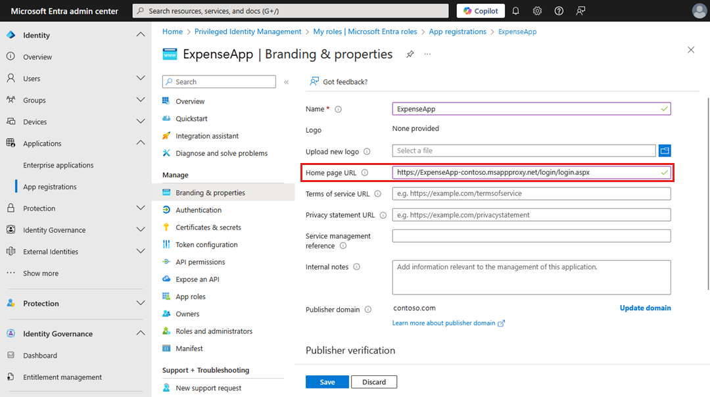Open the account avatar menu
This screenshot has height=397, width=710.
(699, 11)
